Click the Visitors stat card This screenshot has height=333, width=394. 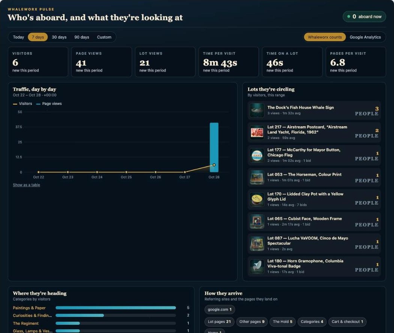pyautogui.click(x=38, y=62)
